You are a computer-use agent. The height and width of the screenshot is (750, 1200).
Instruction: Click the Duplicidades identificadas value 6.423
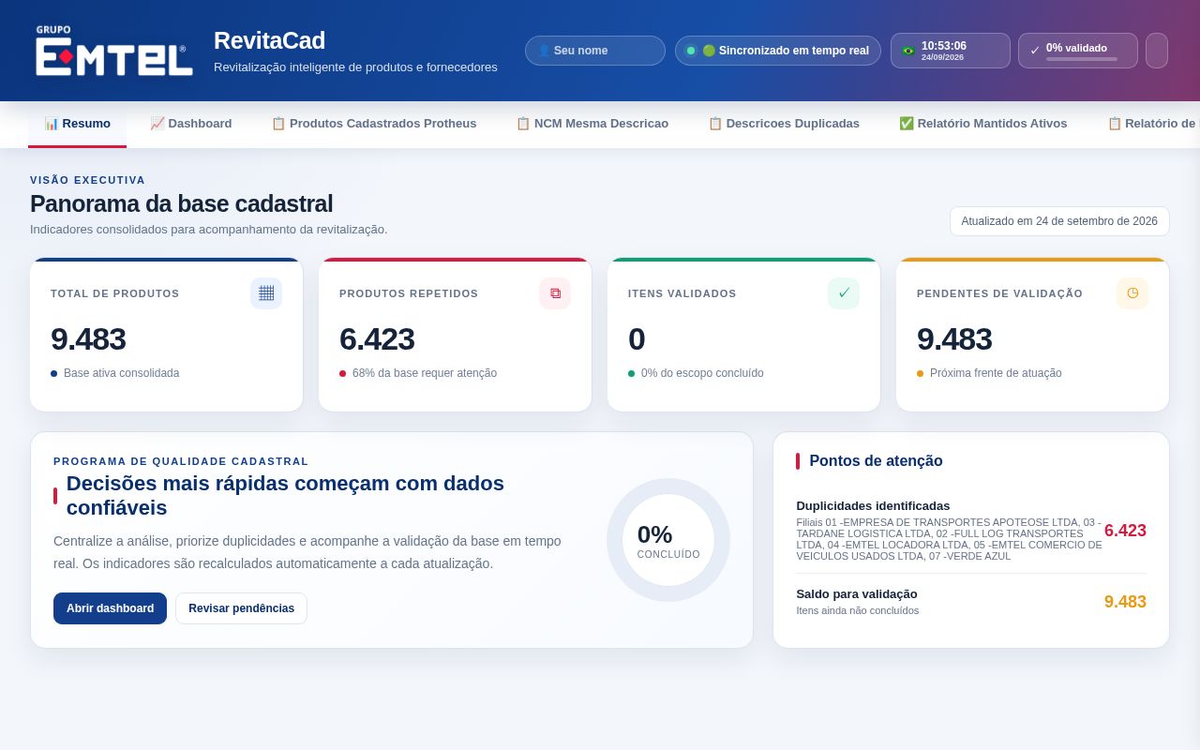tap(1125, 531)
